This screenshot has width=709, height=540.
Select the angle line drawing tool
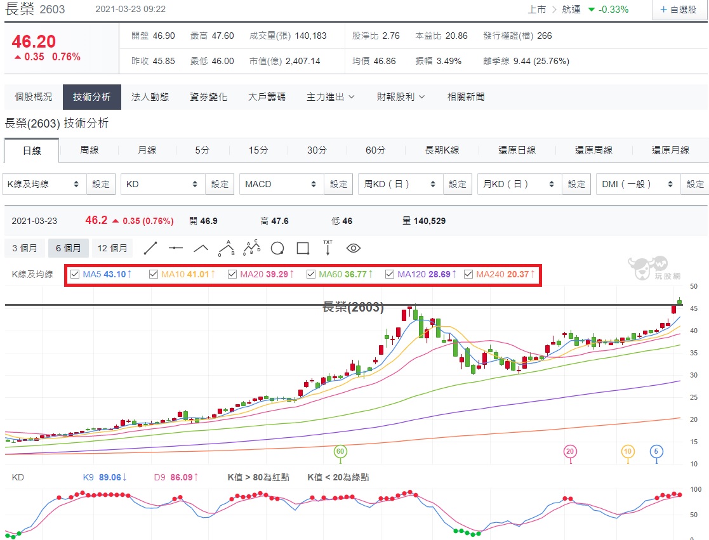(x=201, y=248)
